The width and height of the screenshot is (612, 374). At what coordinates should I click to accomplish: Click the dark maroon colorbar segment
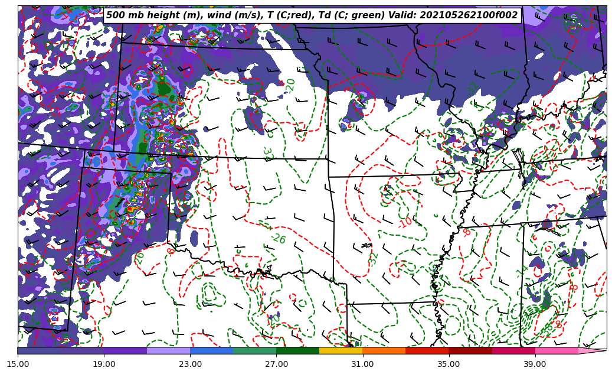470,350
